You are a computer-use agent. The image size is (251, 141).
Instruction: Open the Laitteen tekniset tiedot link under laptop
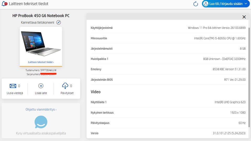[x=41, y=62]
